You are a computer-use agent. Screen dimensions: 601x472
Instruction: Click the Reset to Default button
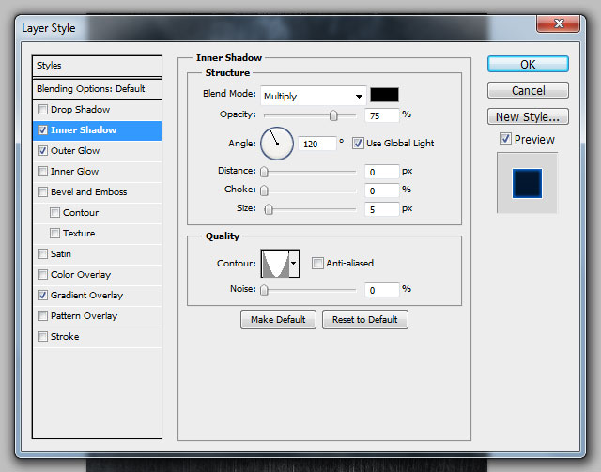pos(365,320)
